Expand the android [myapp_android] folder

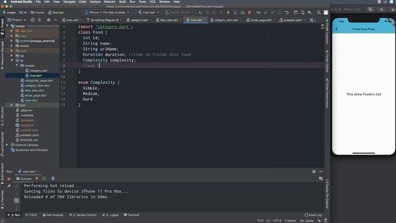(12, 41)
